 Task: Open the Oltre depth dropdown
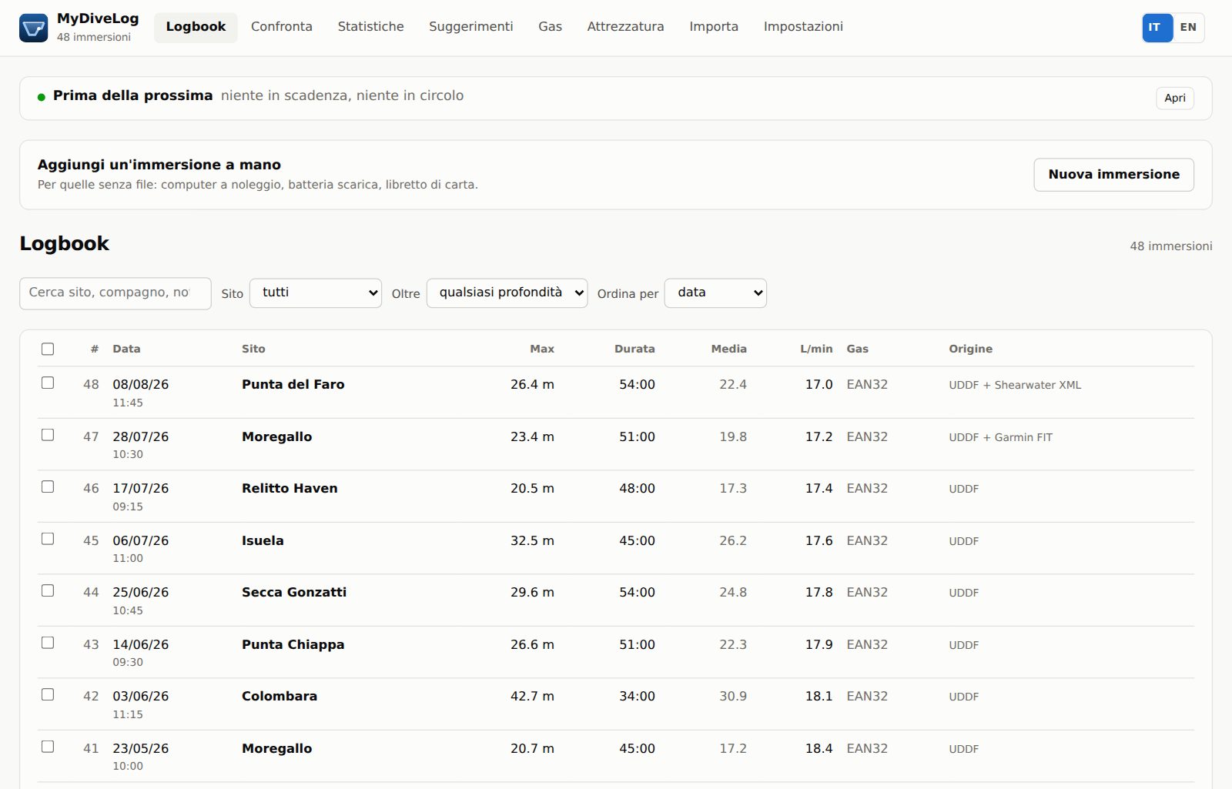(x=507, y=293)
